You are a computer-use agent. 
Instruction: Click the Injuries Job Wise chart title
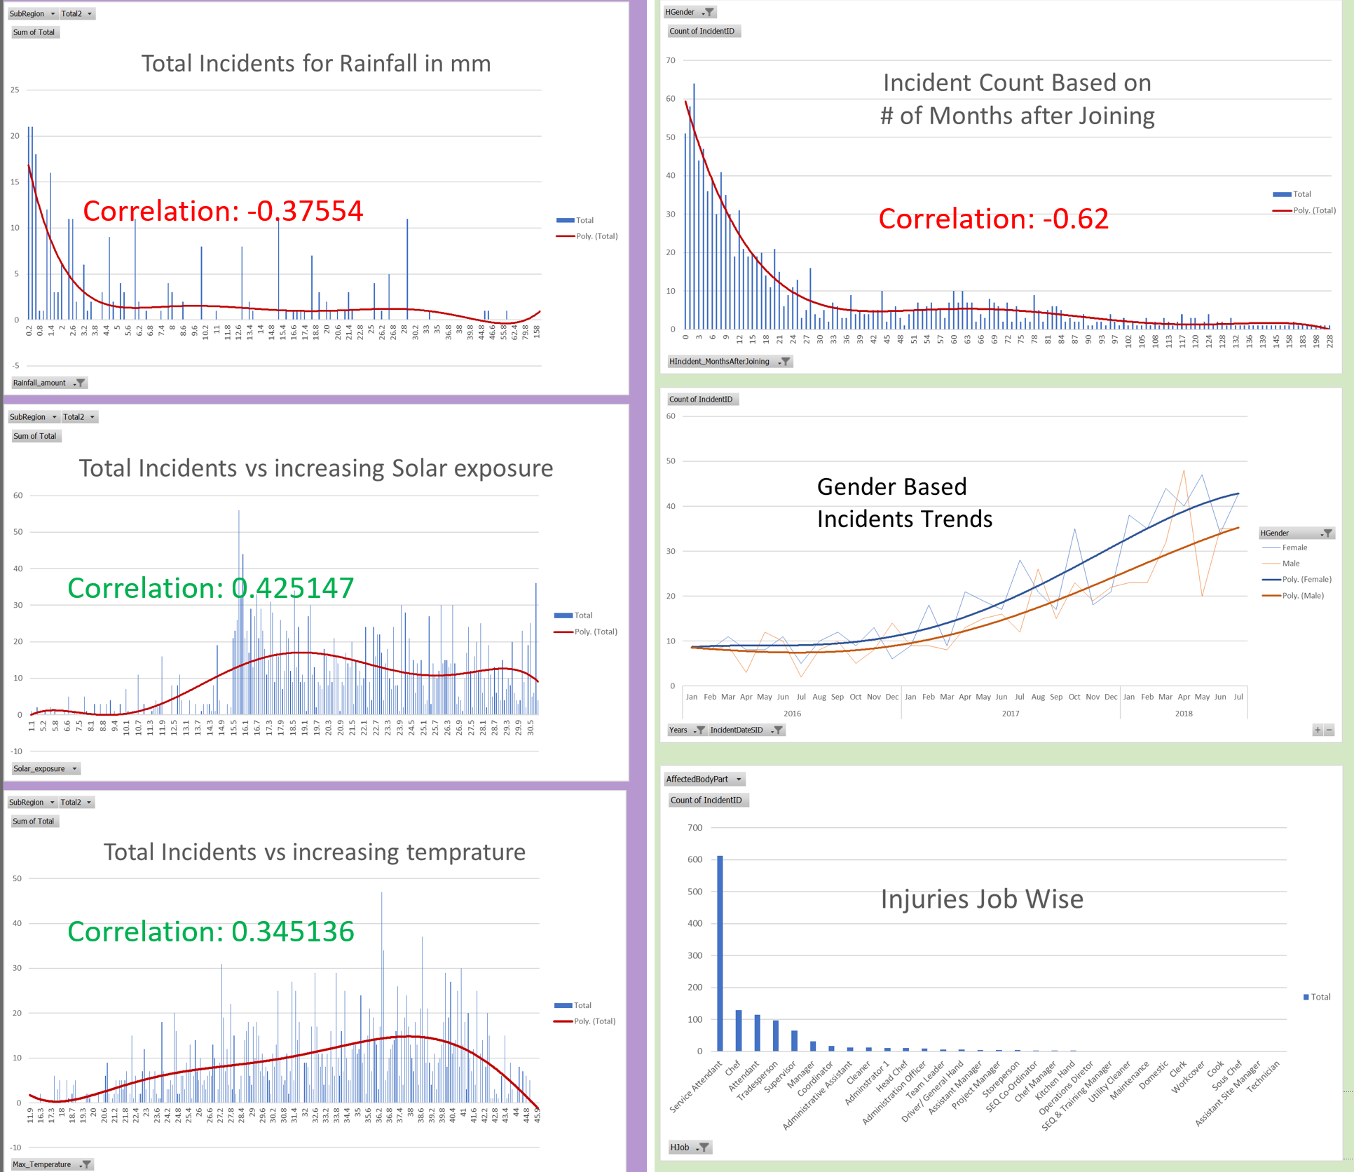pos(981,899)
